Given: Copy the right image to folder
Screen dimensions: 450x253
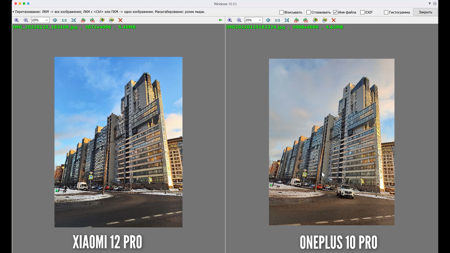Looking at the screenshot, I should 315,20.
